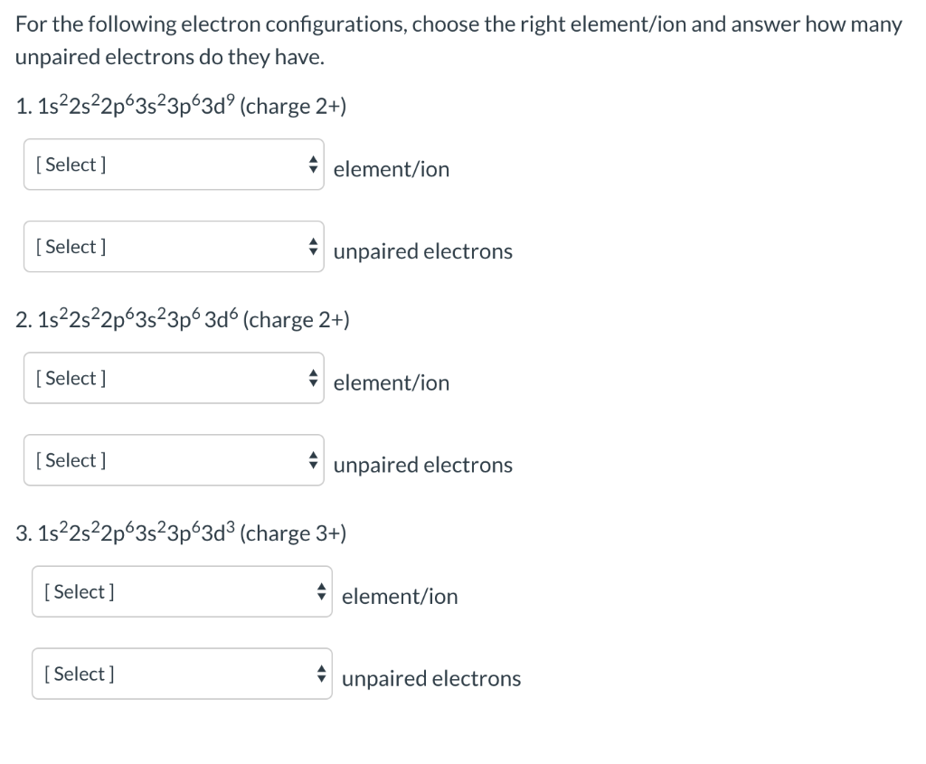Image resolution: width=926 pixels, height=764 pixels.
Task: Click the [Select] label in the first dropdown
Action: pyautogui.click(x=71, y=165)
